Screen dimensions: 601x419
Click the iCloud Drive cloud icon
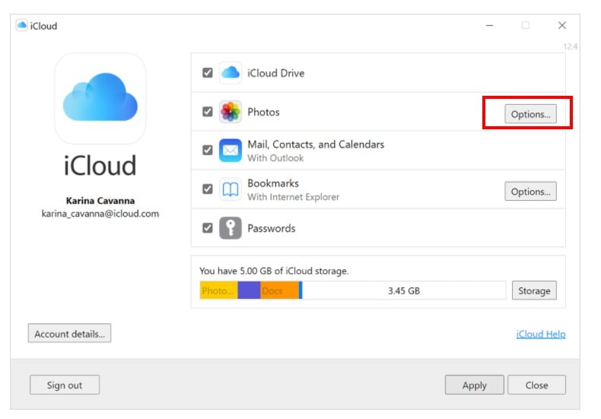pos(231,73)
